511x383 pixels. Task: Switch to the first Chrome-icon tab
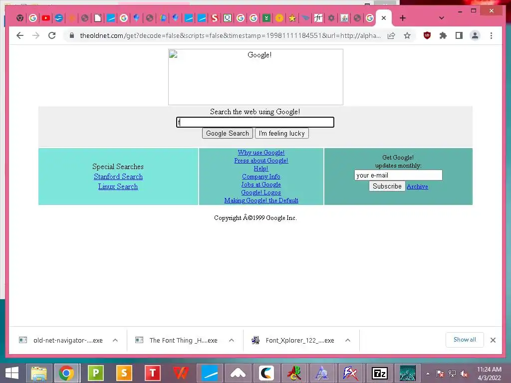(x=20, y=18)
